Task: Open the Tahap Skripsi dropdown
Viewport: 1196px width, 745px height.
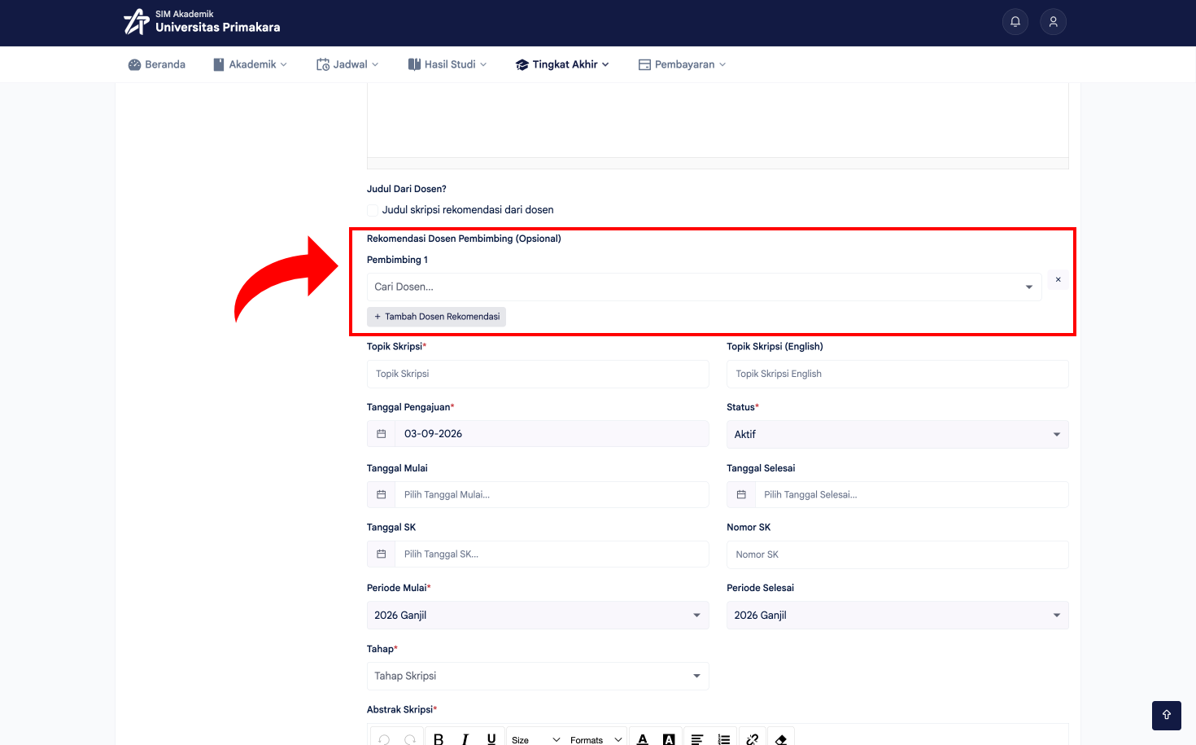Action: 538,677
